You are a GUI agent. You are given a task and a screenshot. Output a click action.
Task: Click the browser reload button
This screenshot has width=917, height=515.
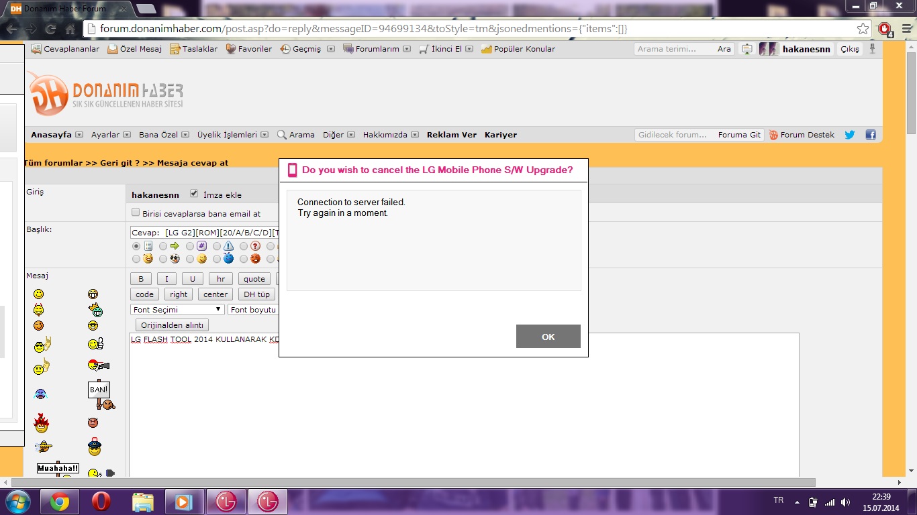coord(50,29)
